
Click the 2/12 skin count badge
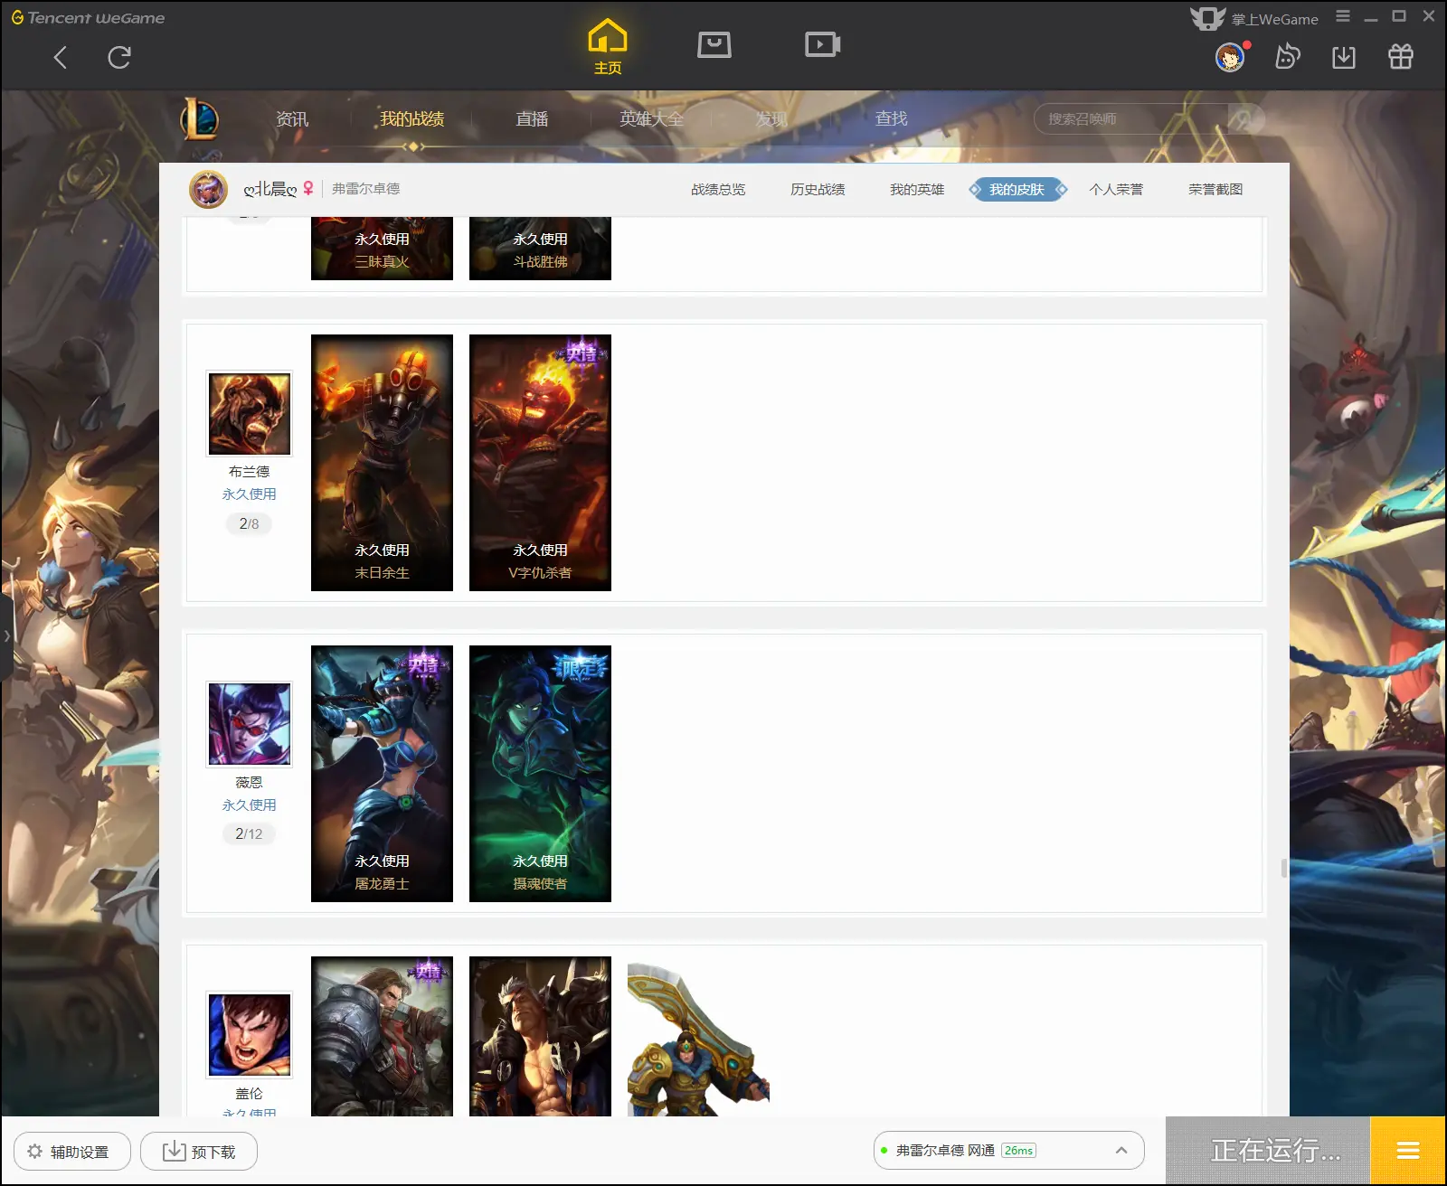pos(249,833)
